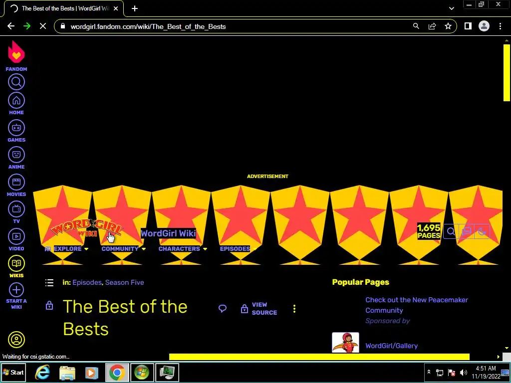Image resolution: width=511 pixels, height=383 pixels.
Task: Click the network tray icon
Action: pyautogui.click(x=439, y=372)
